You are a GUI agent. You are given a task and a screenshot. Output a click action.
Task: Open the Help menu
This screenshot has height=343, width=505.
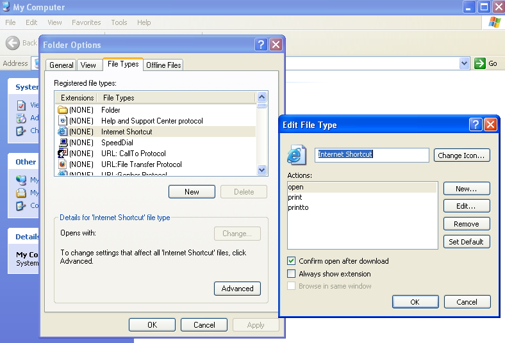coord(144,22)
